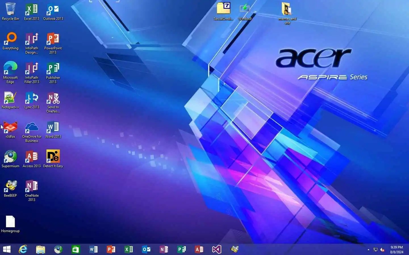Click the muted volume tray icon
Image resolution: width=409 pixels, height=255 pixels.
point(382,250)
